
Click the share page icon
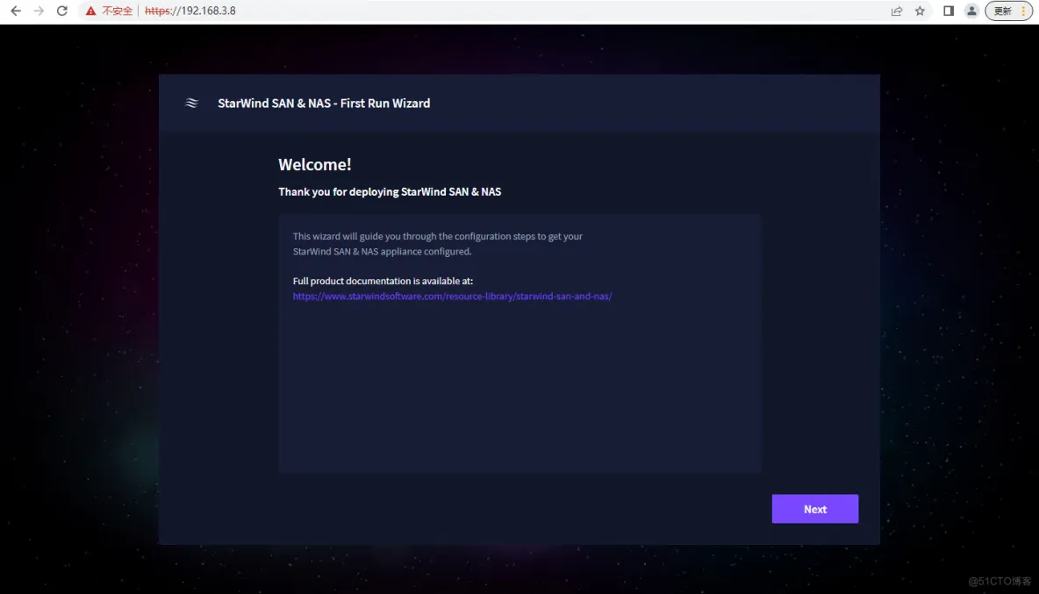(897, 11)
